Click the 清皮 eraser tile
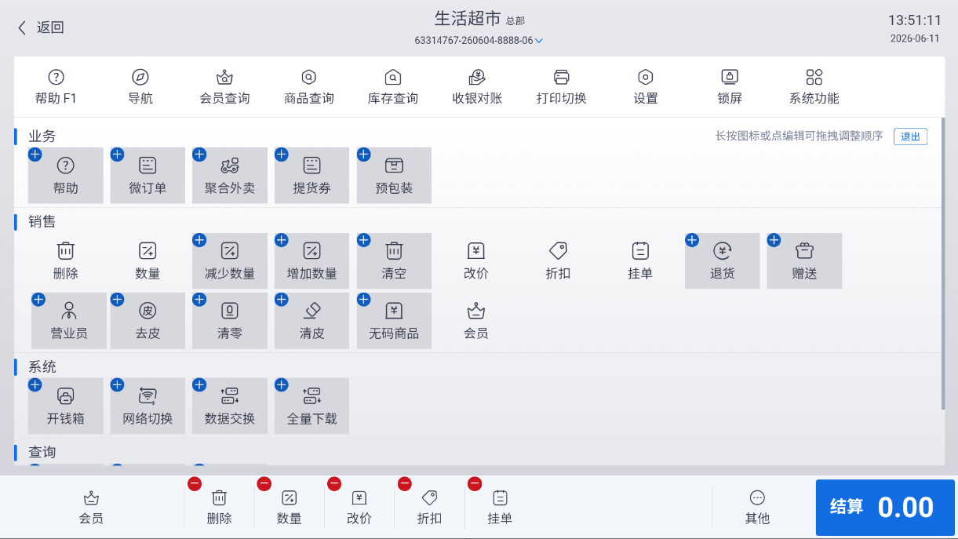 pos(312,321)
